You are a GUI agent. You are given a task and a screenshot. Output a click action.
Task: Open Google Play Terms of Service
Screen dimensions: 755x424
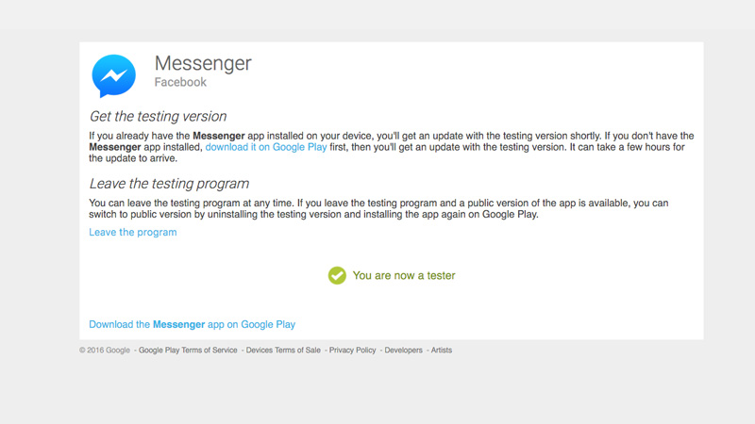coord(188,351)
